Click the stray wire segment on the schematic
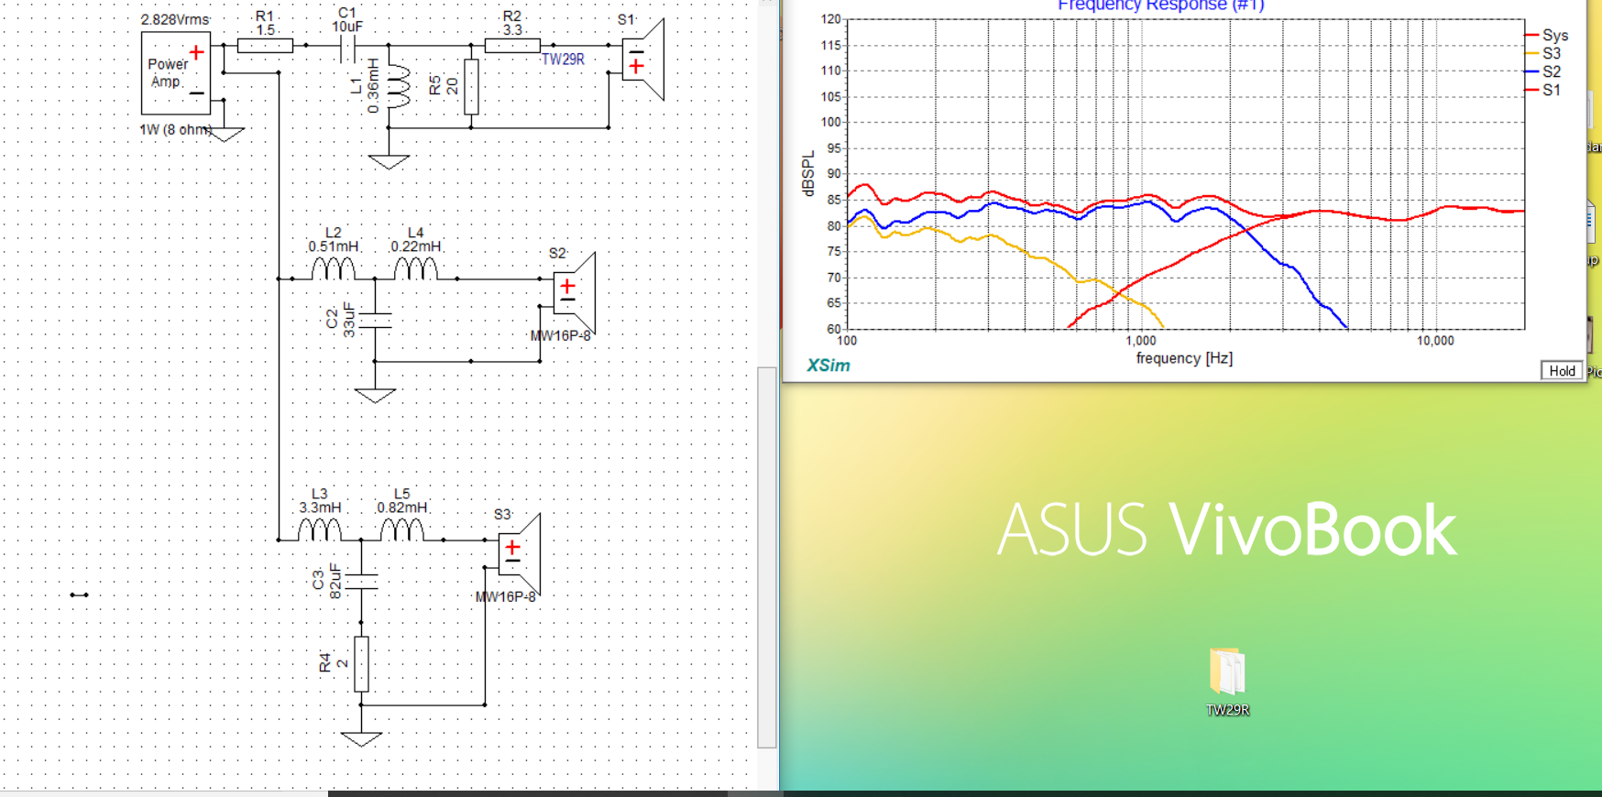This screenshot has width=1602, height=797. 80,595
